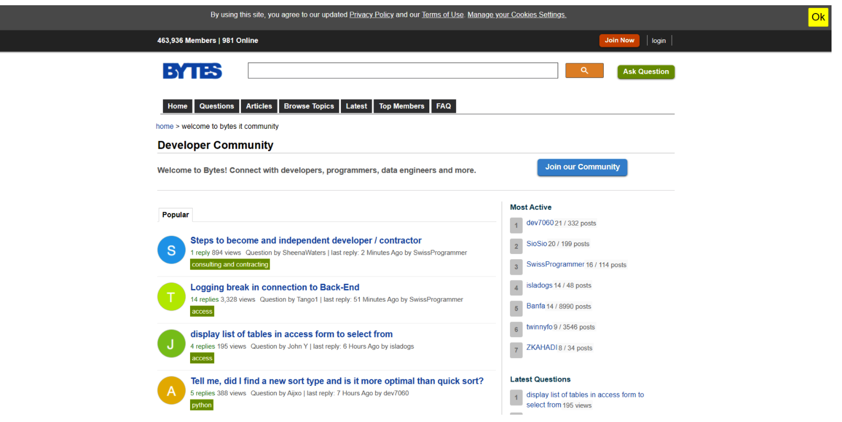Viewport: 842px width, 422px height.
Task: Open SwissProgrammer profile in Most Active
Action: tap(555, 264)
